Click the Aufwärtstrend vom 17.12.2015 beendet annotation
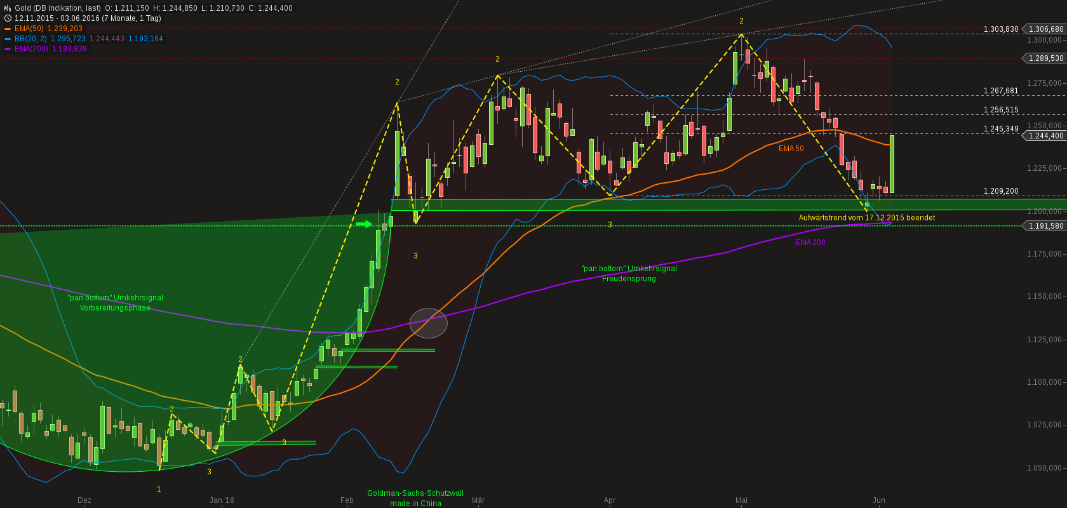 point(867,218)
